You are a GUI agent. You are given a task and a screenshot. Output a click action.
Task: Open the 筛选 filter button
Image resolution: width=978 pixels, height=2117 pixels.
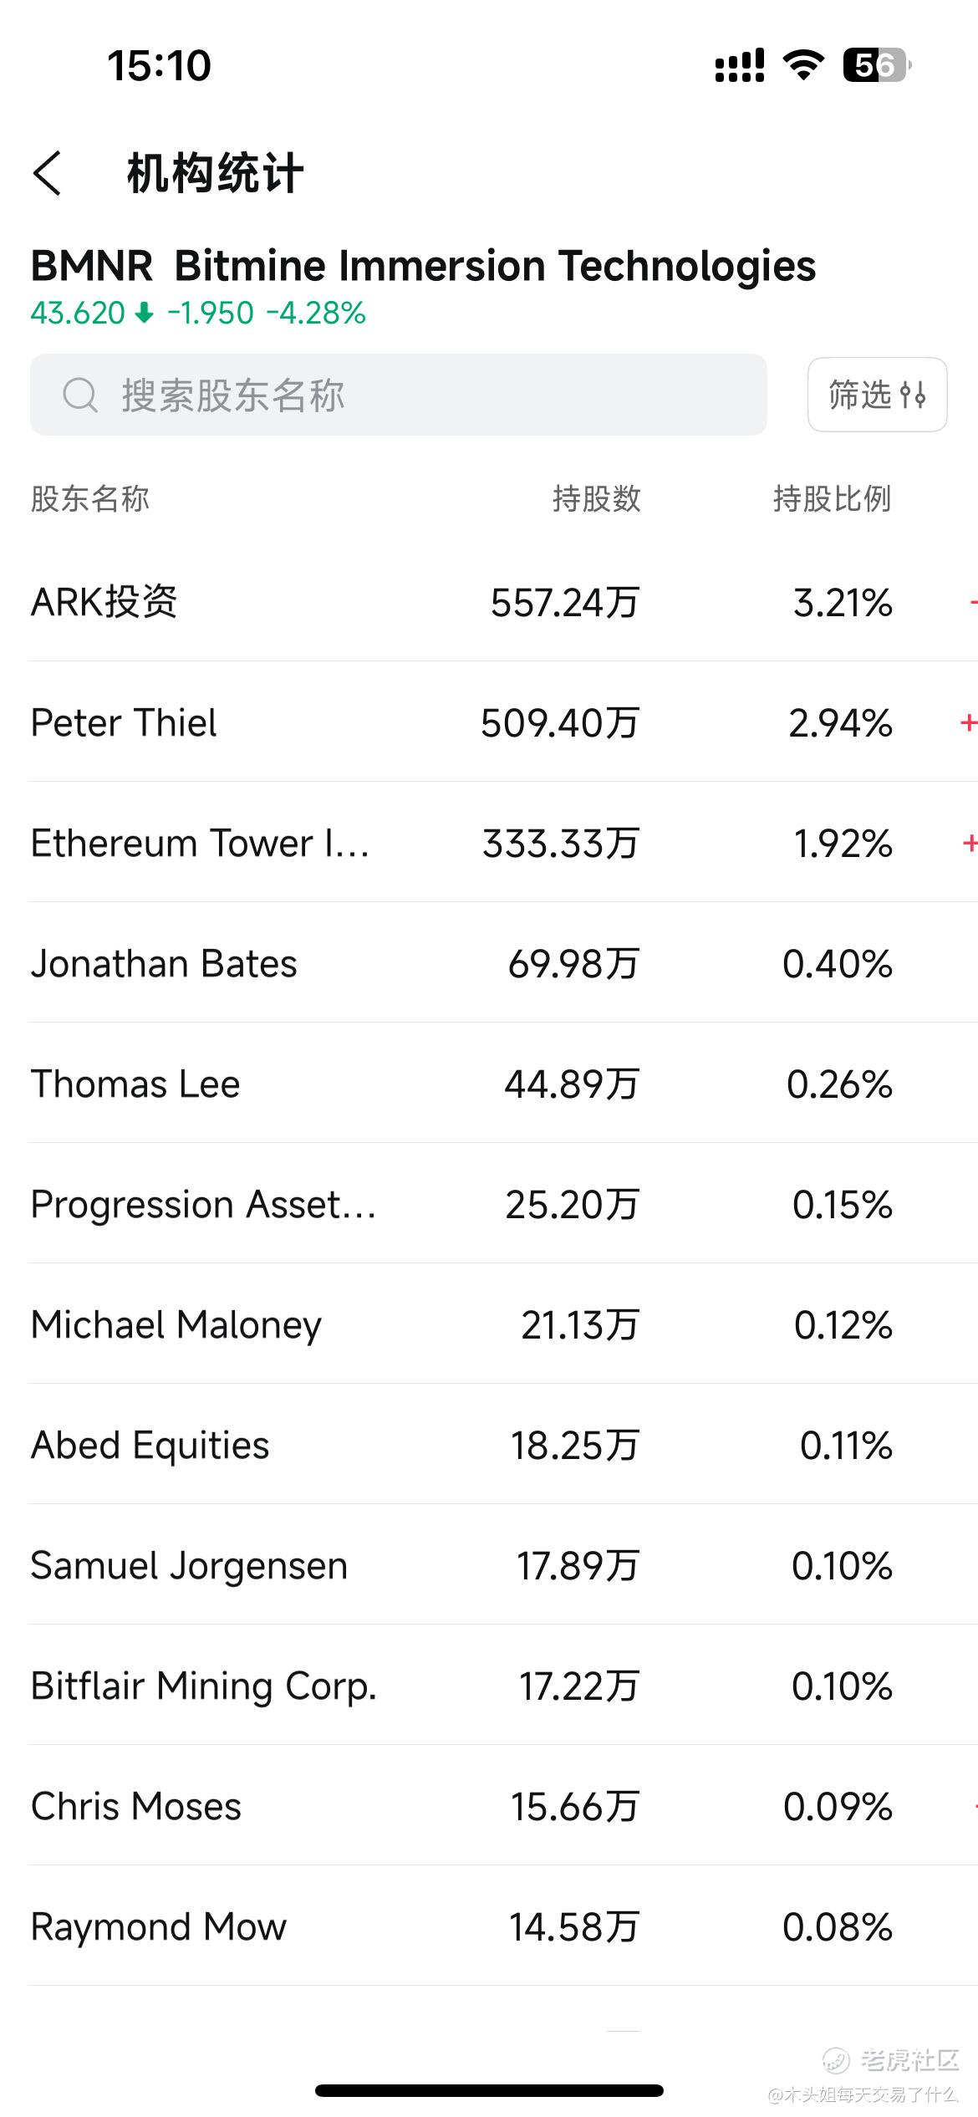tap(877, 395)
